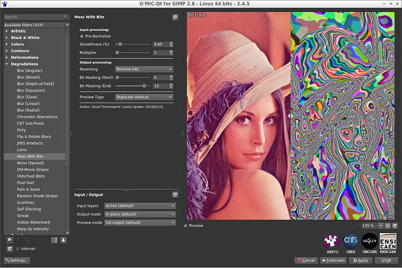Reset the Input / Output settings

pos(175,195)
